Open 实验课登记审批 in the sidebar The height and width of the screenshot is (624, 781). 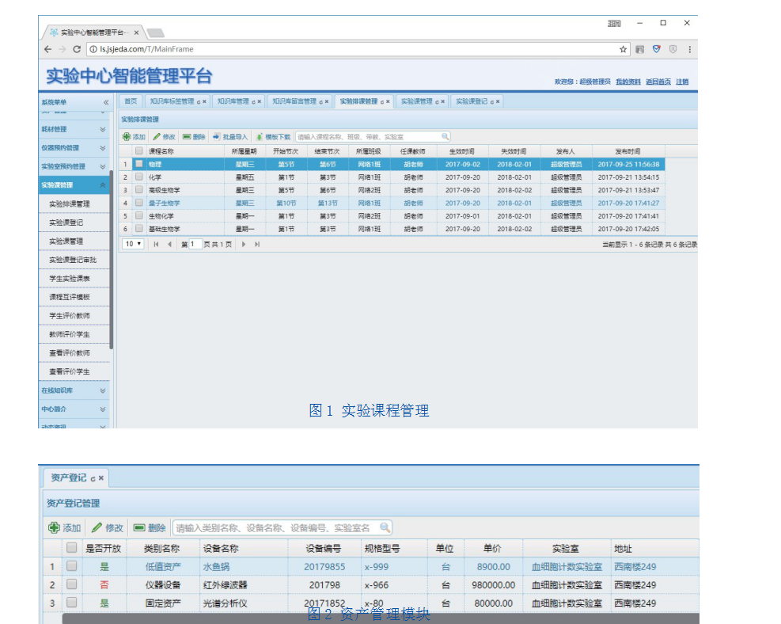pyautogui.click(x=73, y=260)
